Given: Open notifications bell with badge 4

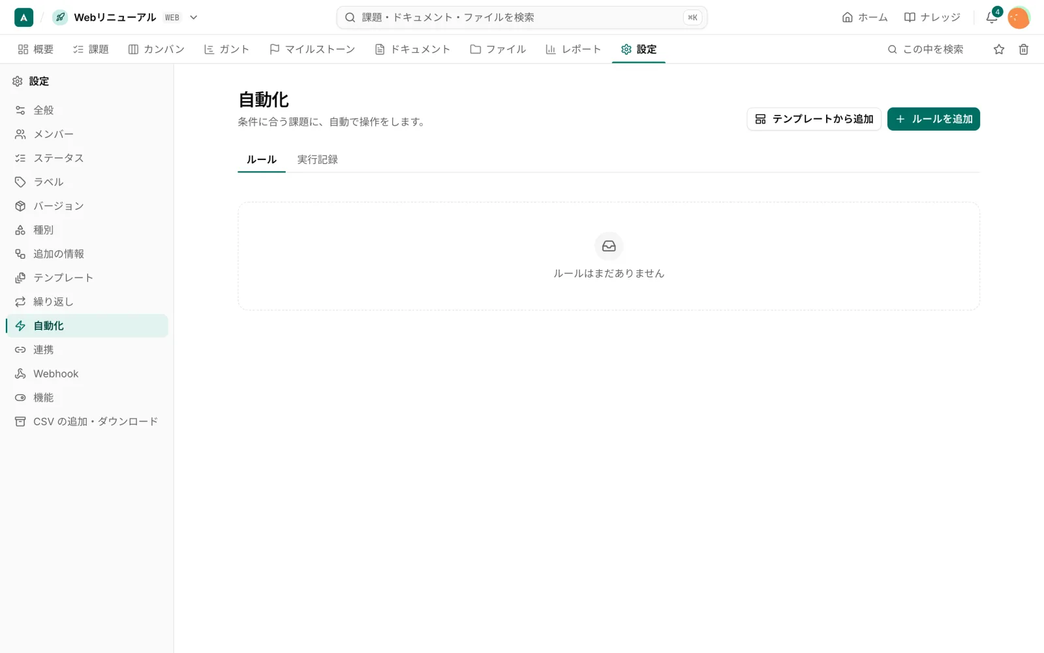Looking at the screenshot, I should coord(992,18).
